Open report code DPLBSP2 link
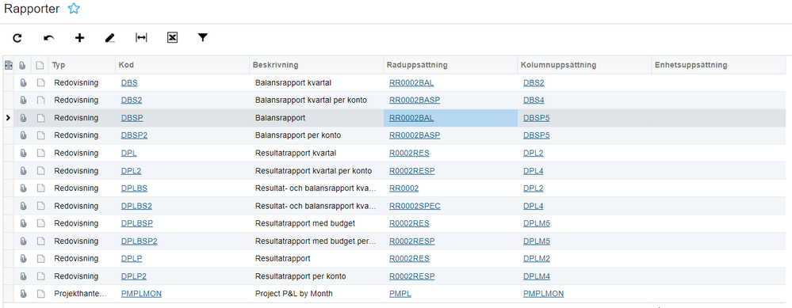 (140, 241)
